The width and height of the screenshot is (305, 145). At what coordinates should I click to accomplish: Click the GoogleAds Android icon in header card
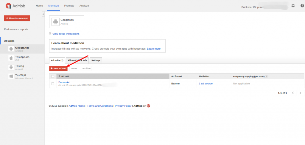click(x=55, y=22)
